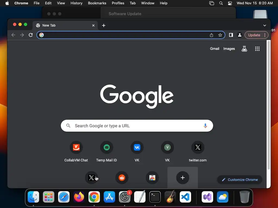Open the Chrome three-dot menu
This screenshot has height=208, width=278.
(265, 35)
